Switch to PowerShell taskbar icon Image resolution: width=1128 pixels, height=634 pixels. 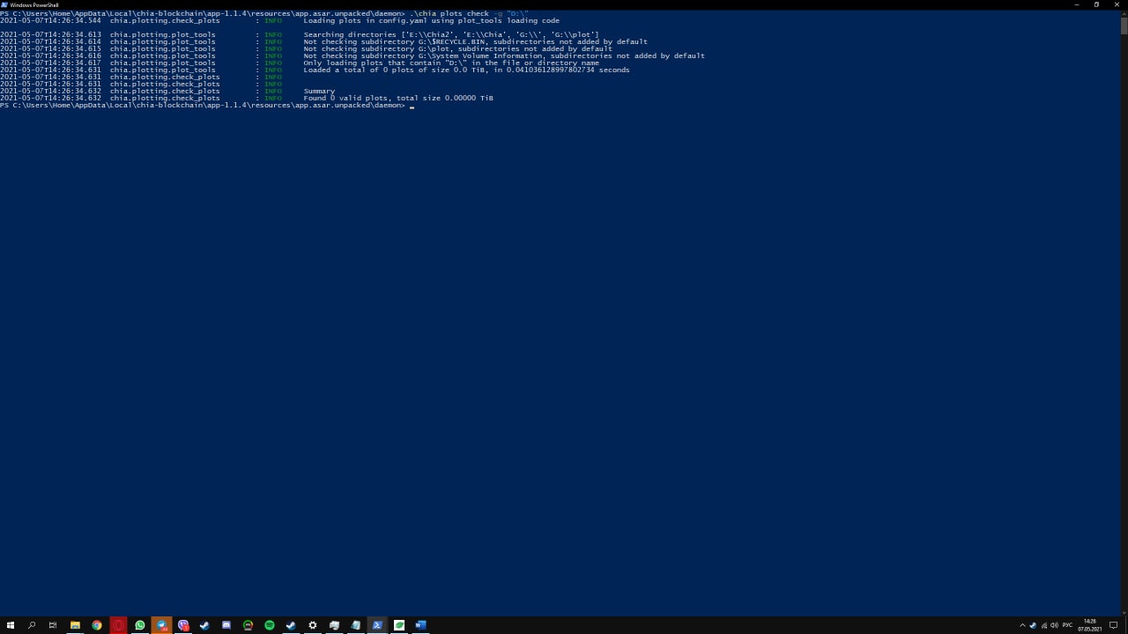click(x=377, y=625)
